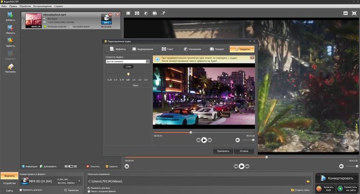Open the Обработка menu
This screenshot has width=360, height=194.
pos(25,6)
